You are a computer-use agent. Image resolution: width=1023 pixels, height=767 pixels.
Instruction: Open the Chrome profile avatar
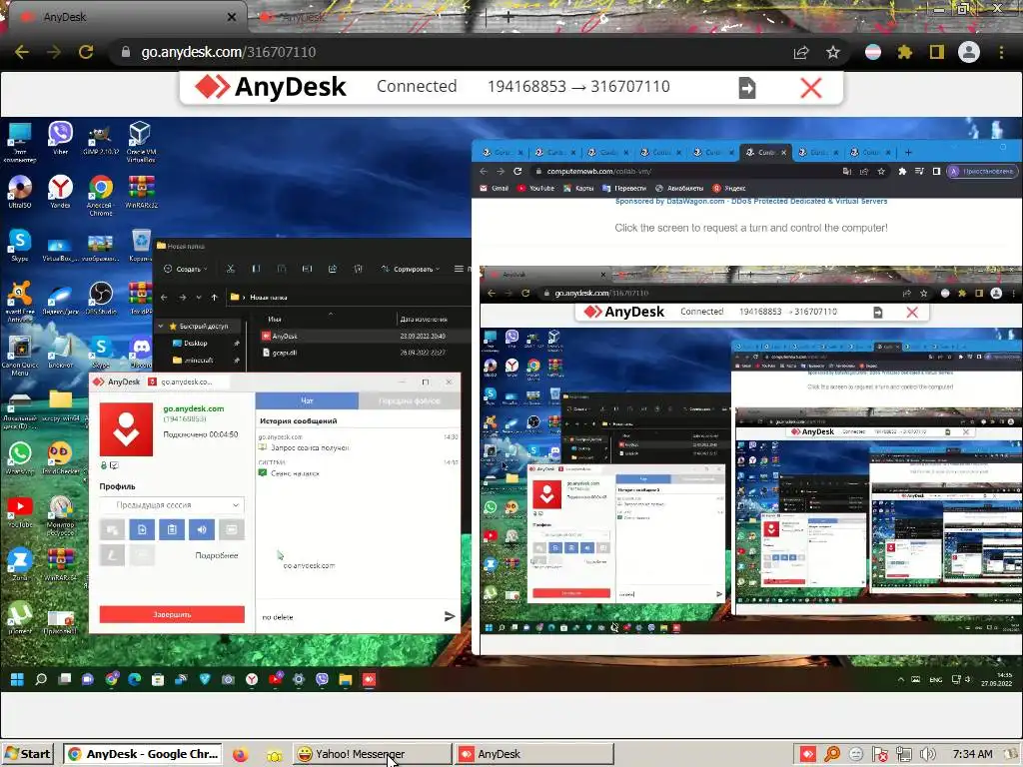pos(969,52)
